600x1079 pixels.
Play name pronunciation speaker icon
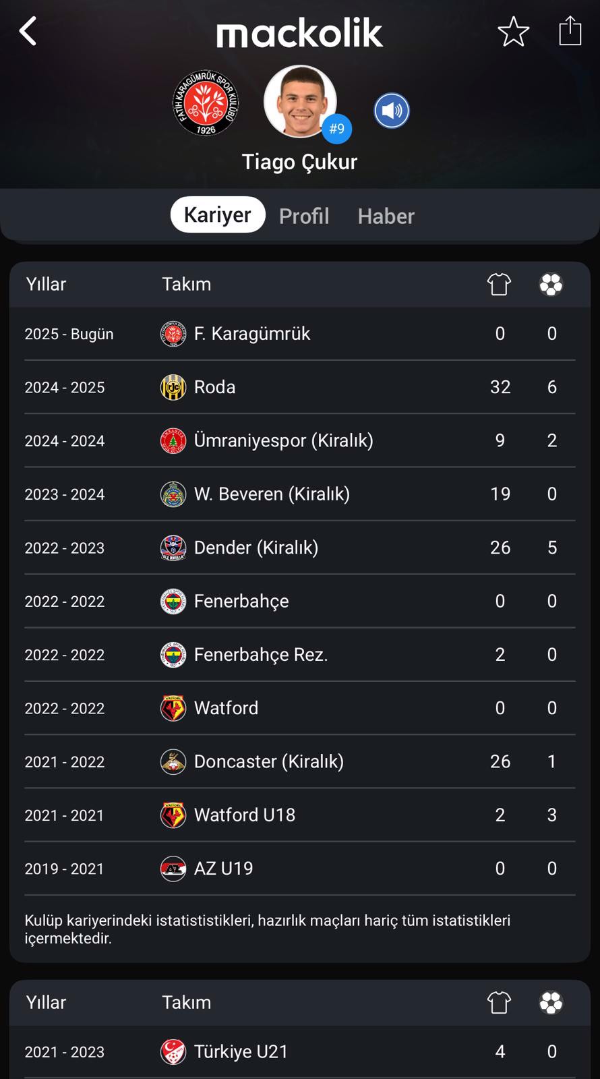pyautogui.click(x=392, y=111)
